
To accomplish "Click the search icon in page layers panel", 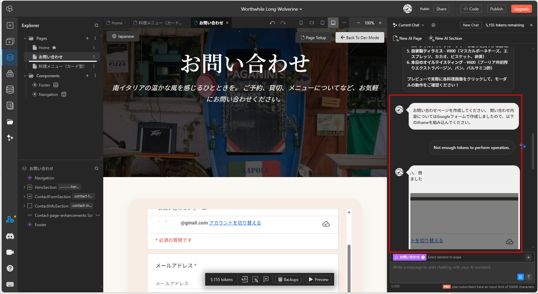I will coord(97,168).
